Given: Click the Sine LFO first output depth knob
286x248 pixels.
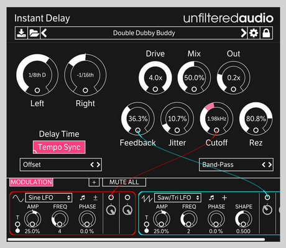Looking at the screenshot, I should pyautogui.click(x=111, y=210).
